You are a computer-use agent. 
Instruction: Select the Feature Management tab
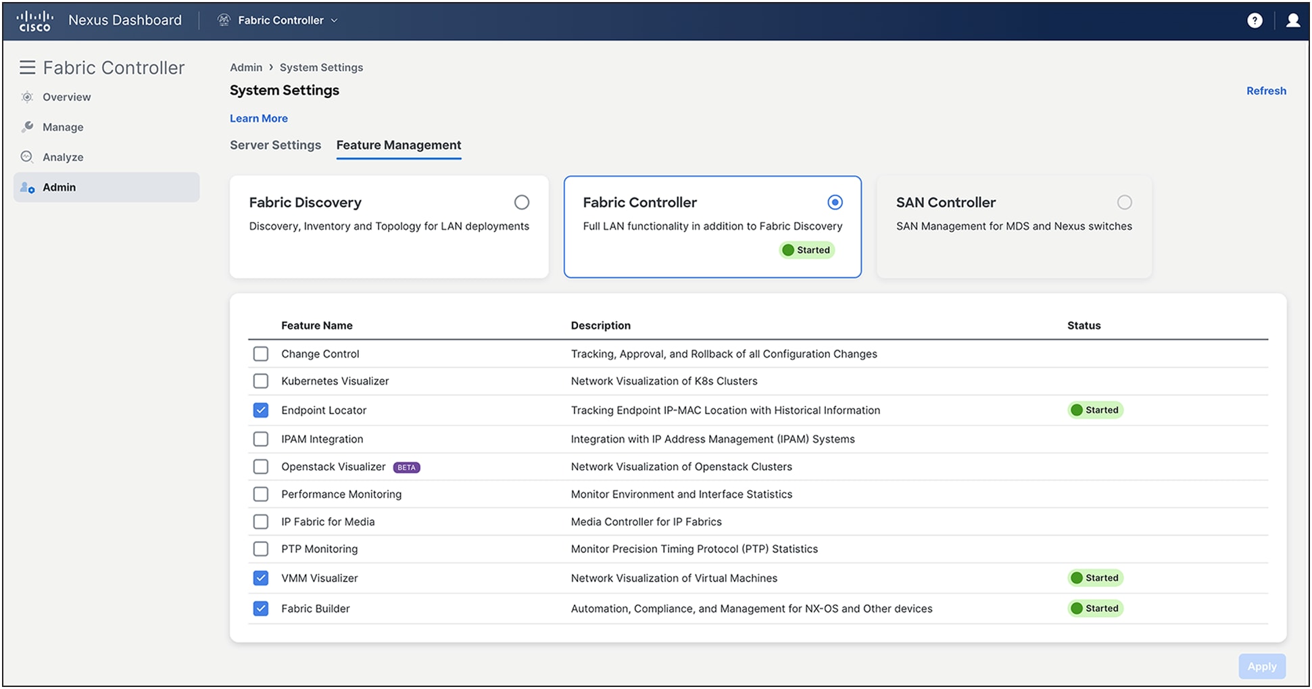[x=399, y=145]
